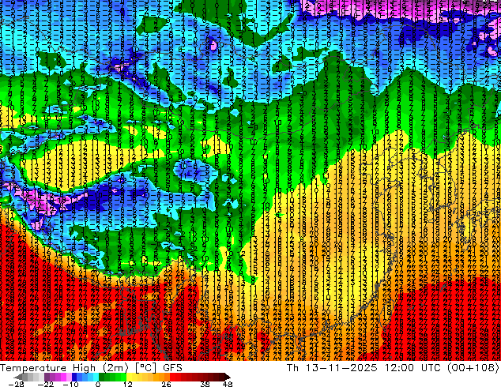
Task: Click the "[°C]" unit label
Action: 145,368
